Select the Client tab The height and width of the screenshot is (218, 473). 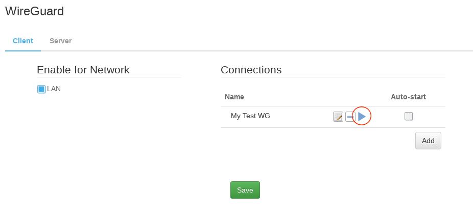click(x=23, y=41)
